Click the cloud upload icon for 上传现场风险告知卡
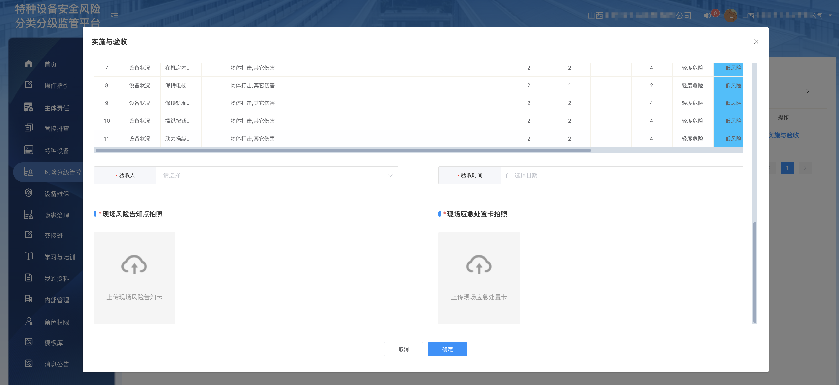Image resolution: width=839 pixels, height=385 pixels. 134,265
